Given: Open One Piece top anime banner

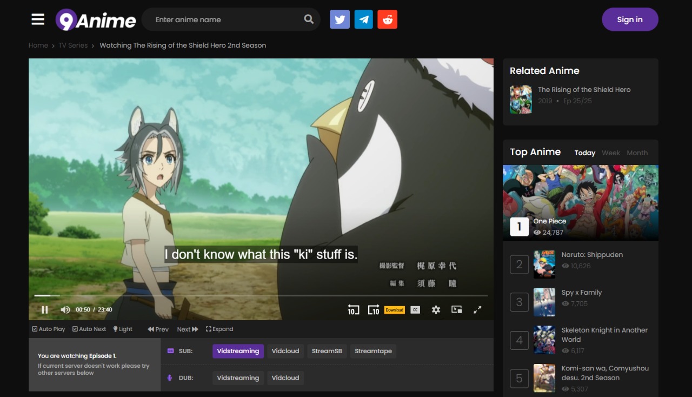Looking at the screenshot, I should (581, 203).
